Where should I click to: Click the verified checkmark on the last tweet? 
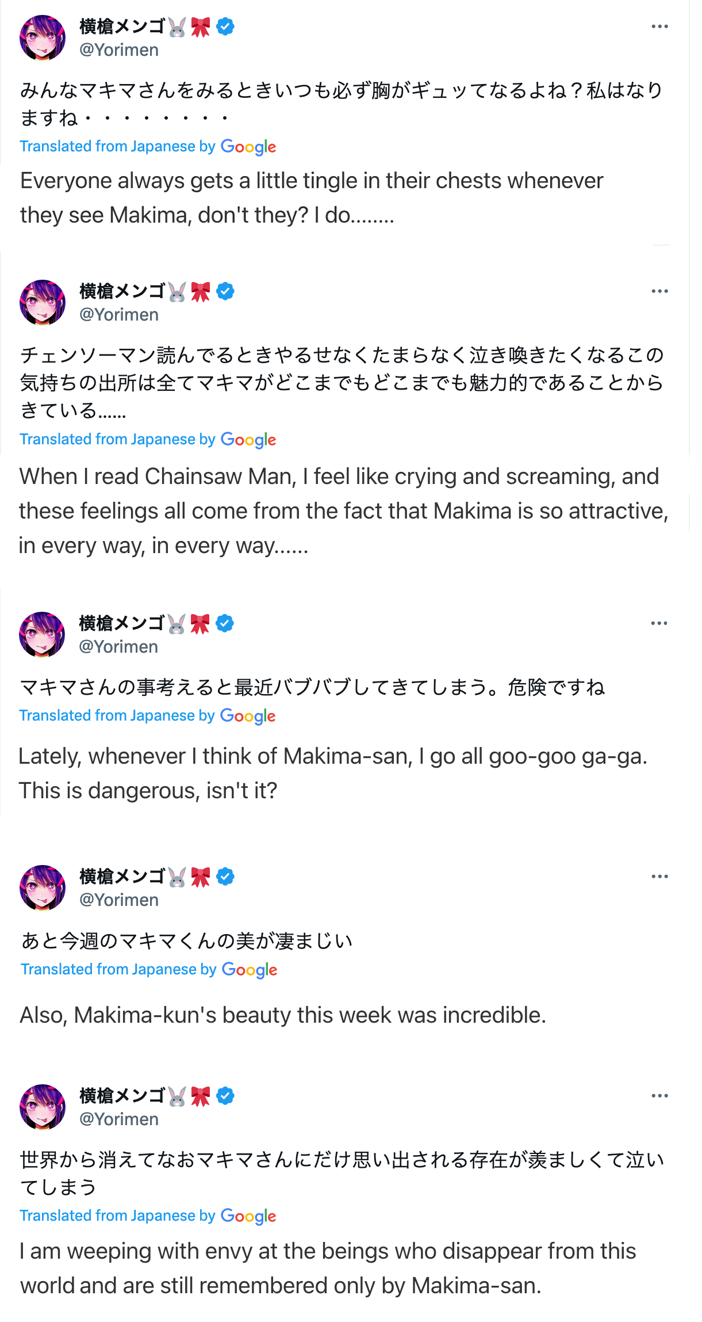(225, 1096)
